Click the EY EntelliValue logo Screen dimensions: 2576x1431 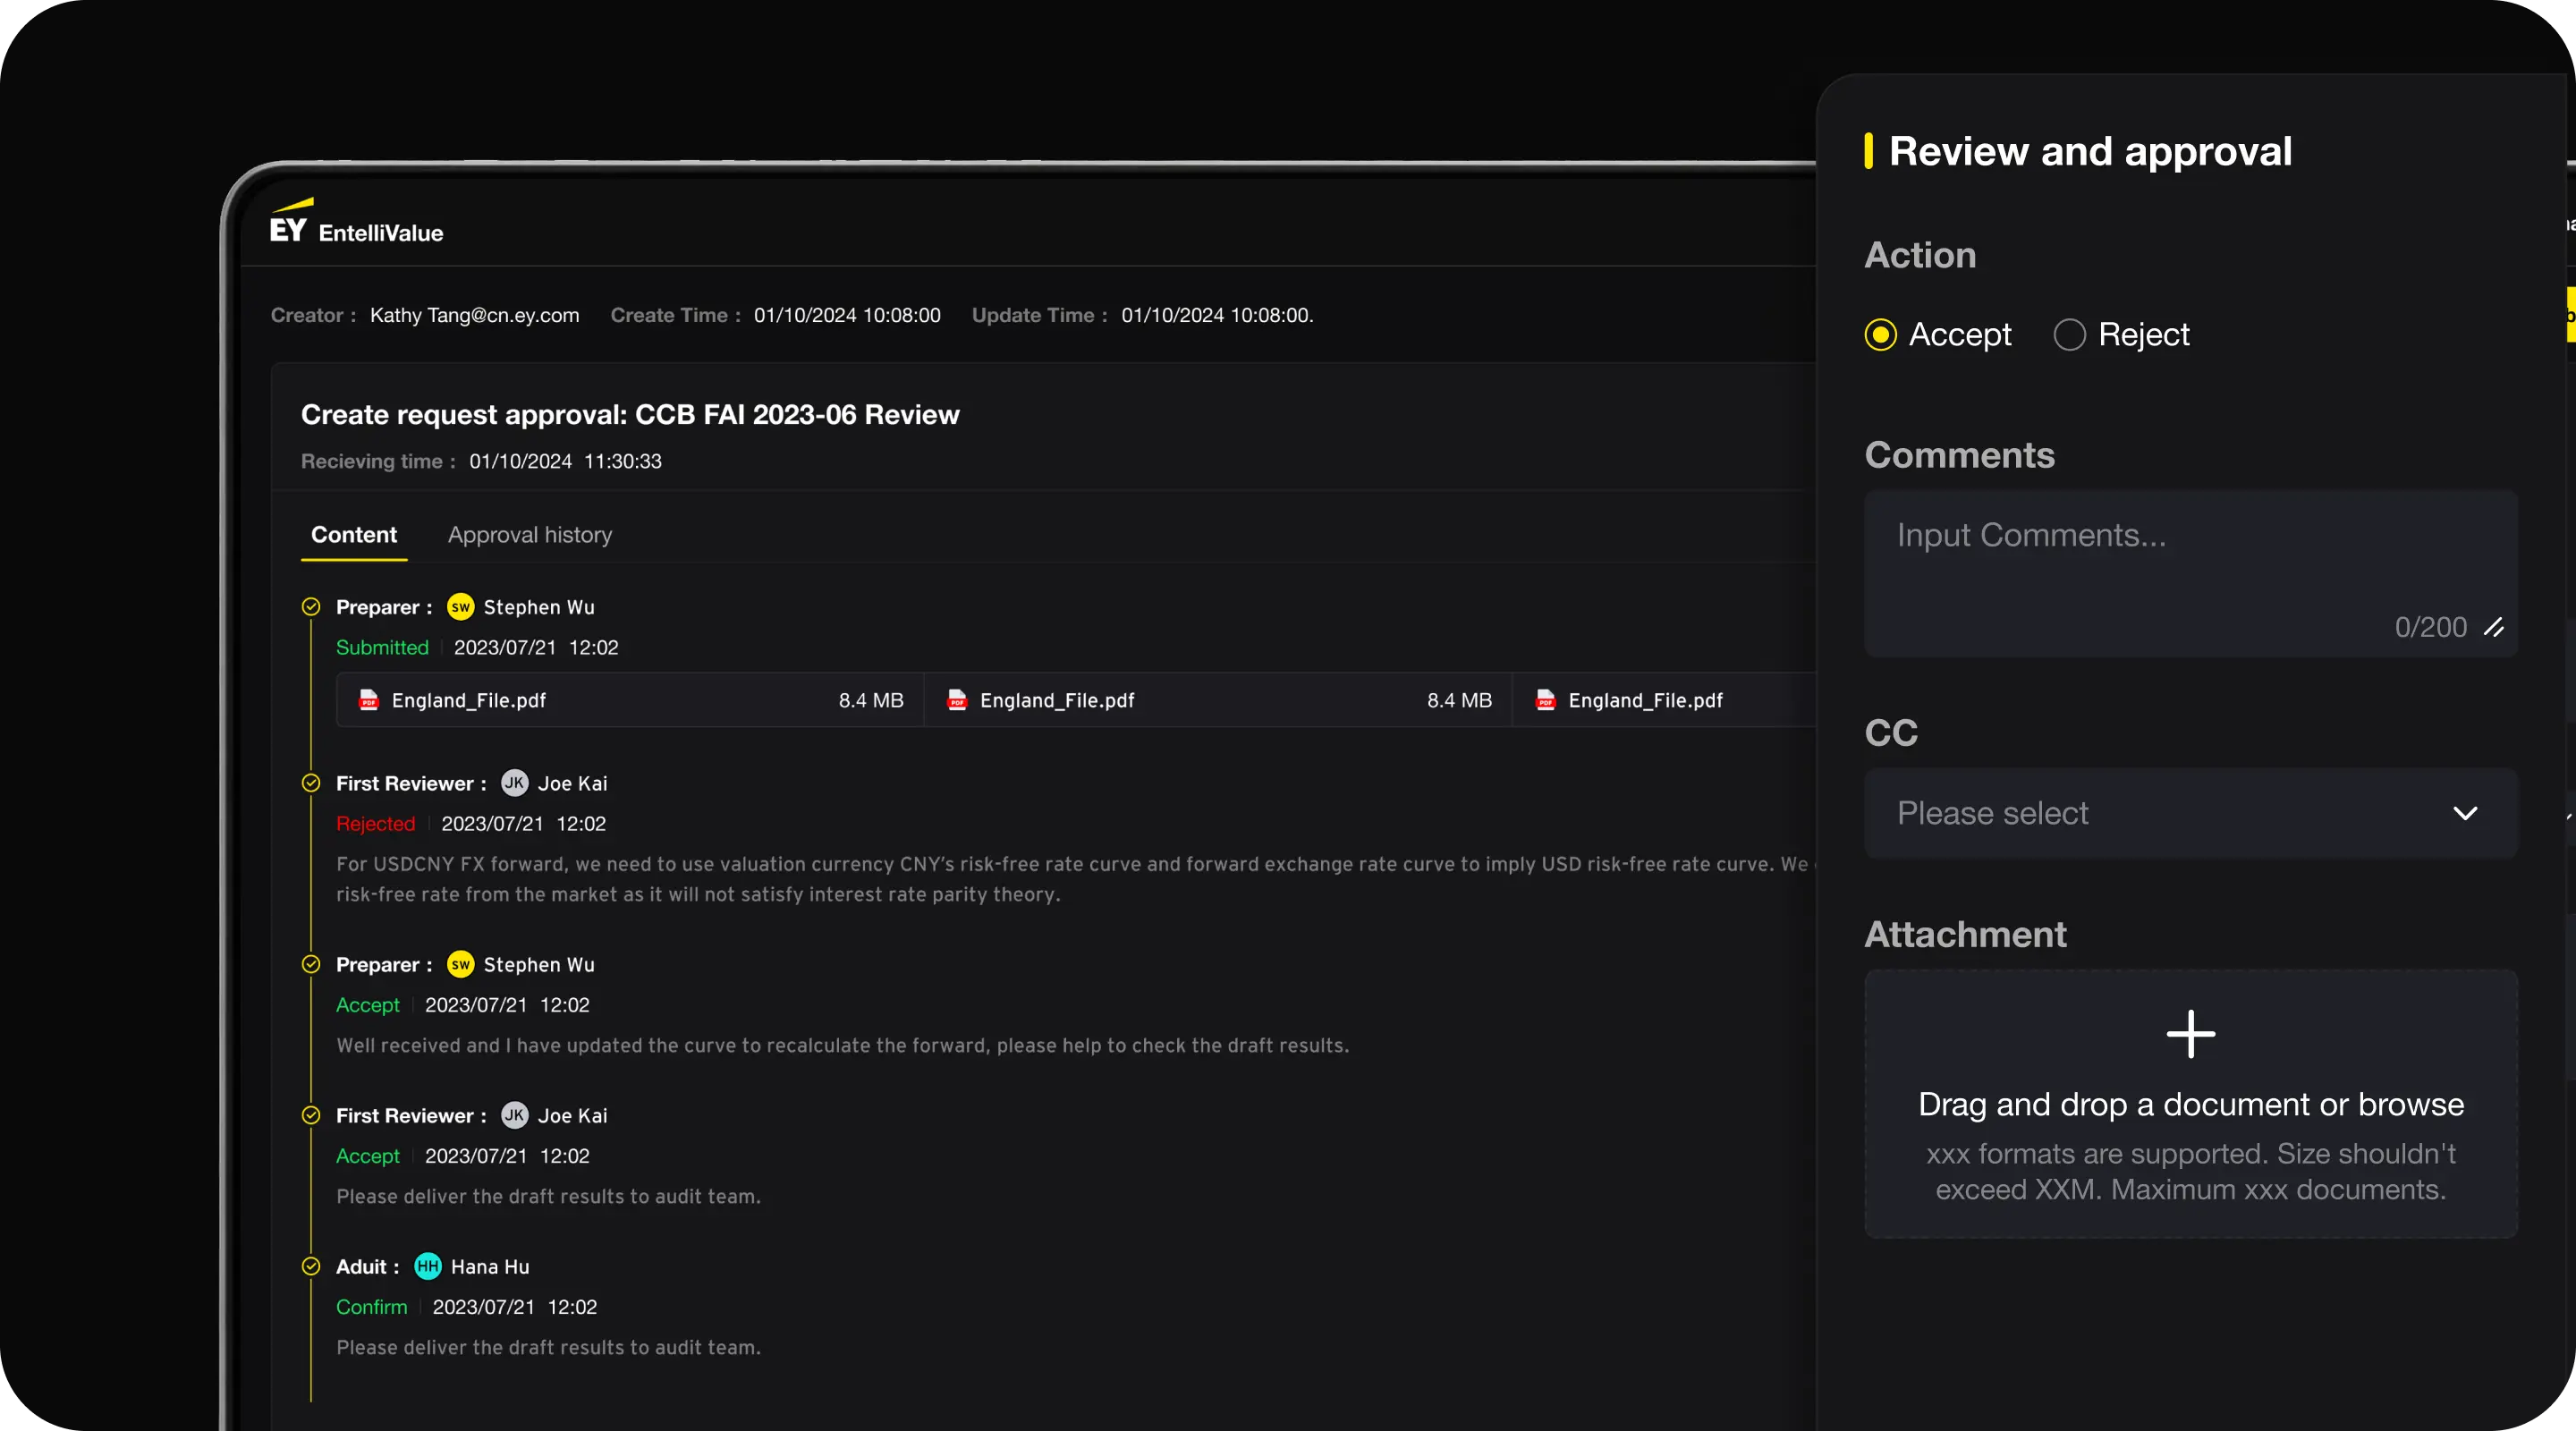[356, 222]
